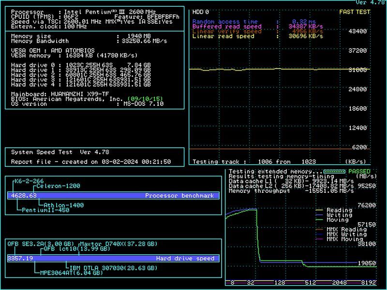Click the 4628.63 benchmark score
This screenshot has height=290, width=387.
pyautogui.click(x=24, y=196)
